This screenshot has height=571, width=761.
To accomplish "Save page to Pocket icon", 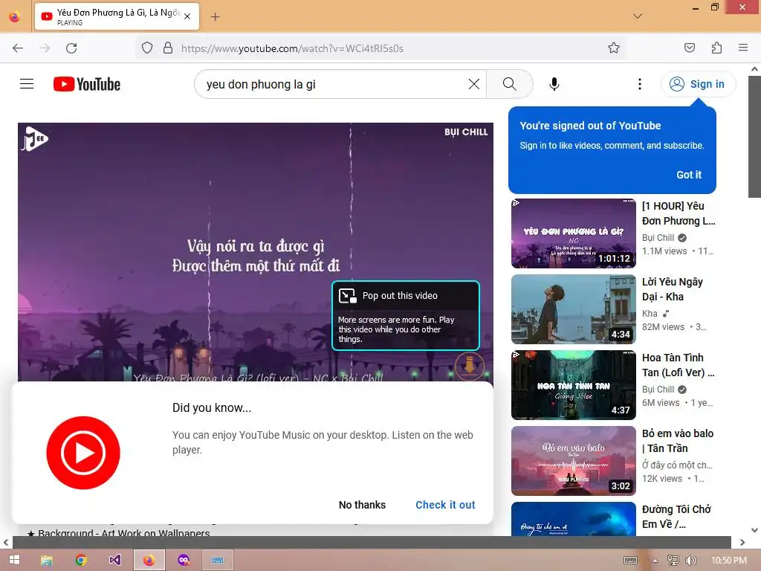I will tap(689, 48).
